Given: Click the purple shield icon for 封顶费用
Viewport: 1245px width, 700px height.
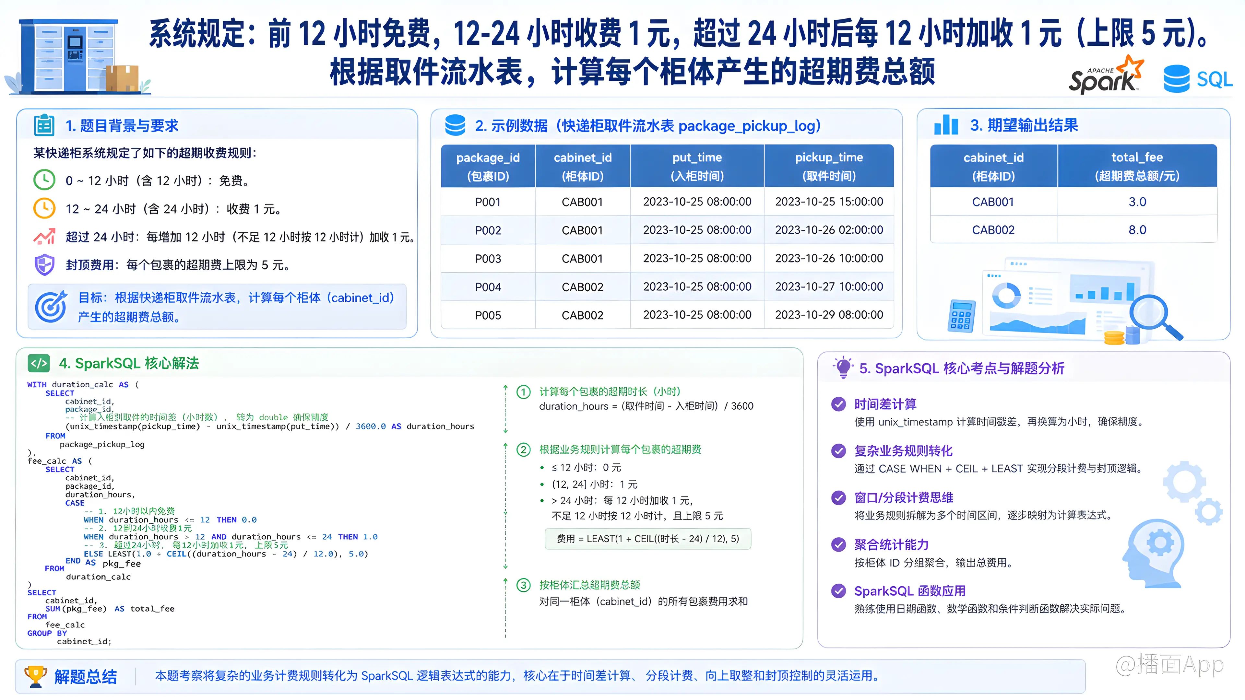Looking at the screenshot, I should (44, 265).
